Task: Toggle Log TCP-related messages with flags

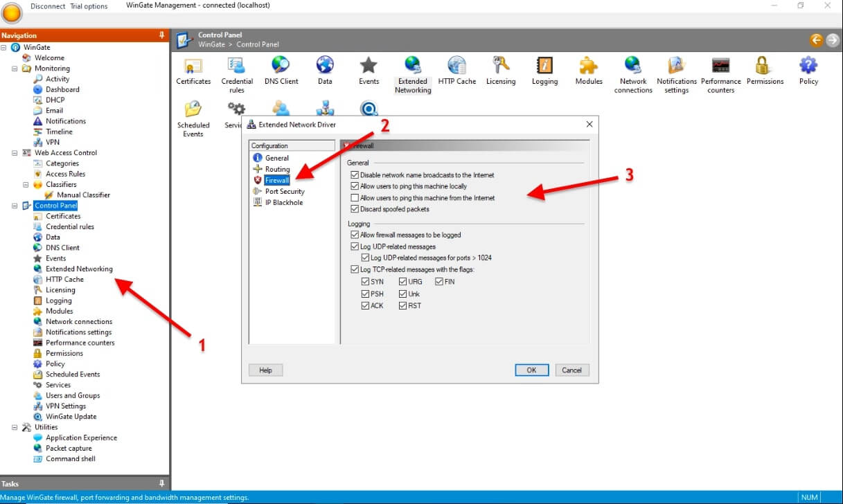Action: (x=355, y=269)
